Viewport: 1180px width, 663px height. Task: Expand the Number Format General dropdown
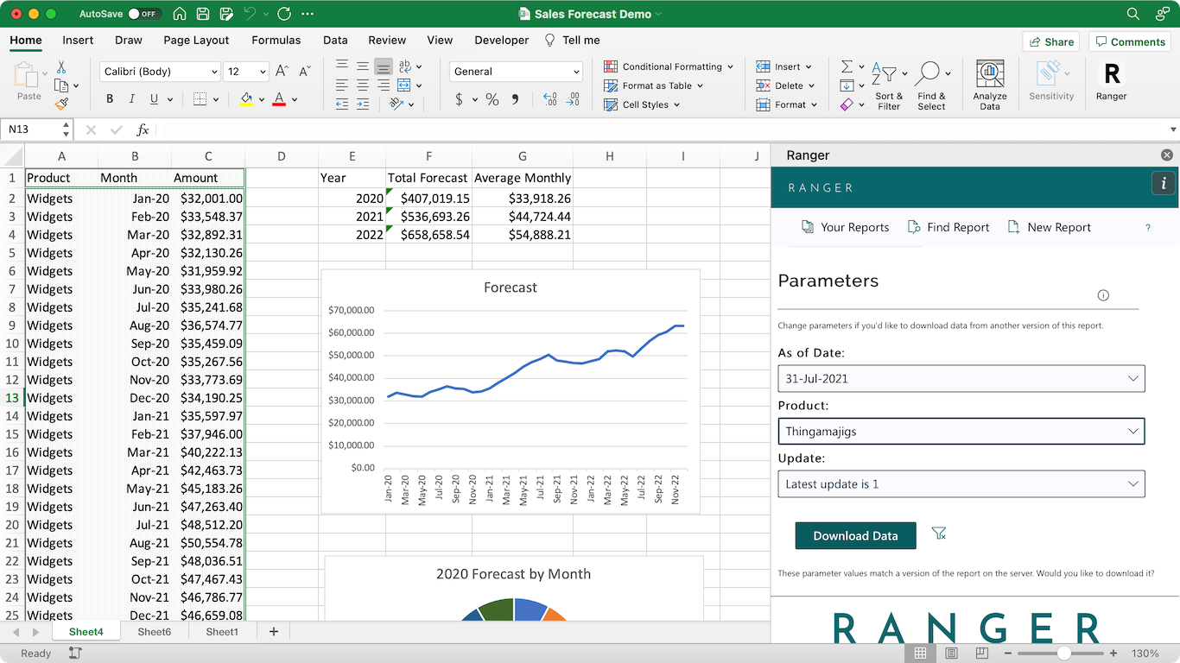point(516,72)
